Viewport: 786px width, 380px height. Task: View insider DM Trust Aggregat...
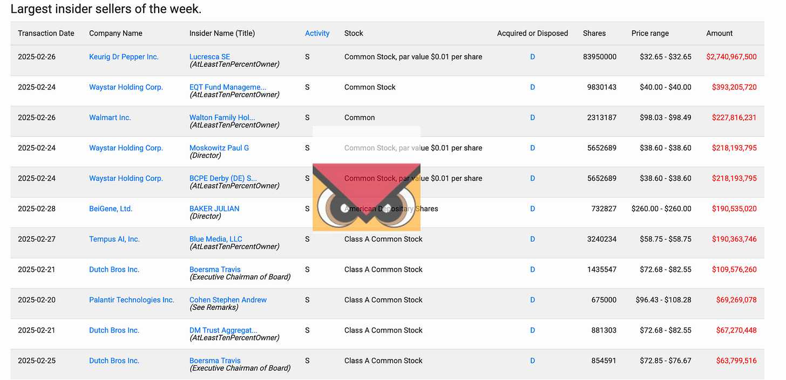pos(223,330)
